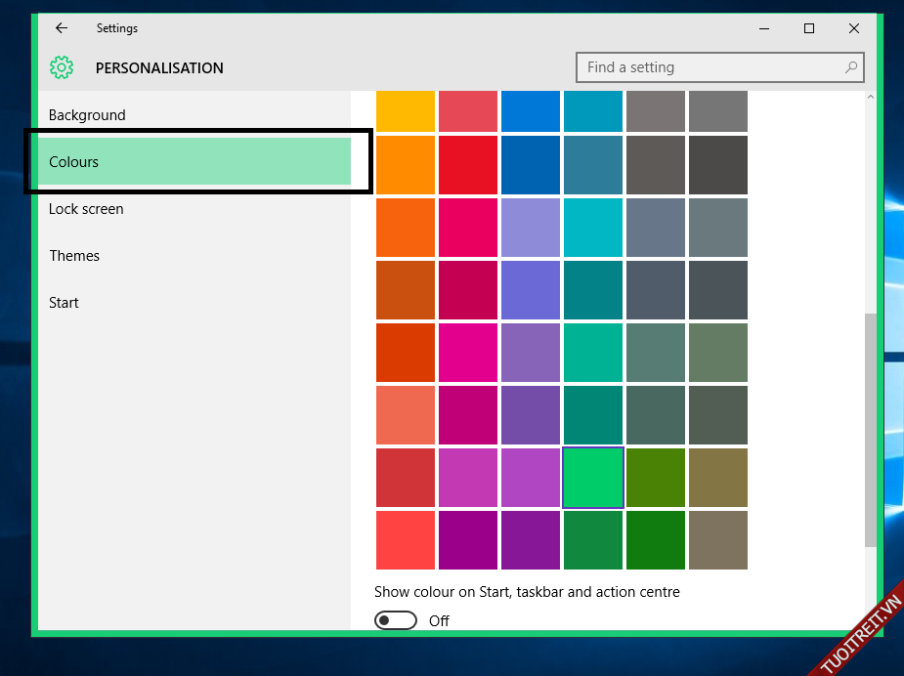Viewport: 904px width, 676px height.
Task: Select Colours in the sidebar
Action: 74,162
